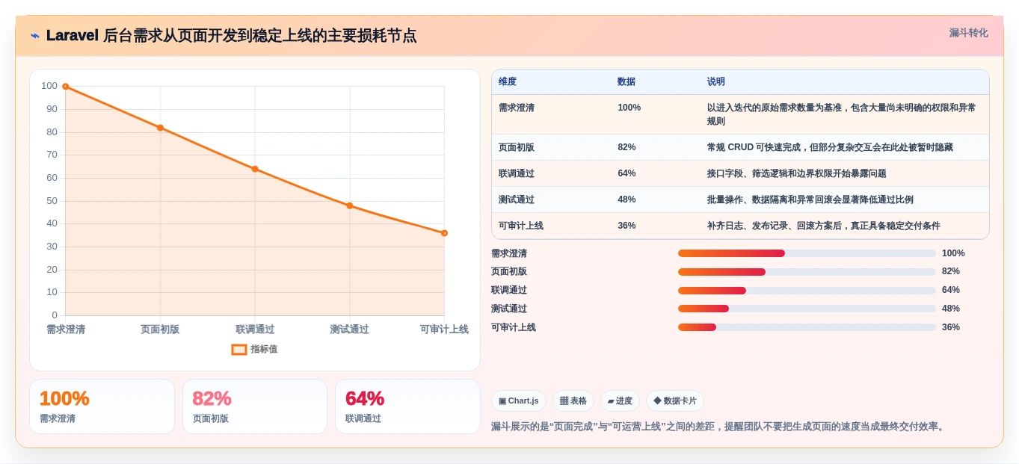Select the 数据卡片 tag chip
Image resolution: width=1019 pixels, height=464 pixels.
click(x=675, y=401)
